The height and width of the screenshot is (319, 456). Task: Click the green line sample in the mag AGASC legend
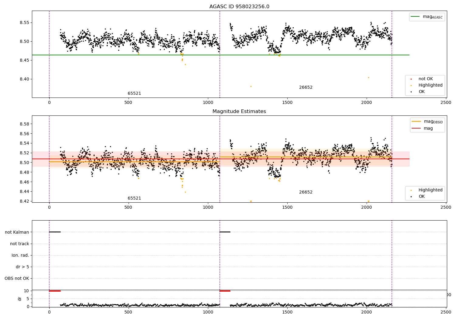point(415,17)
